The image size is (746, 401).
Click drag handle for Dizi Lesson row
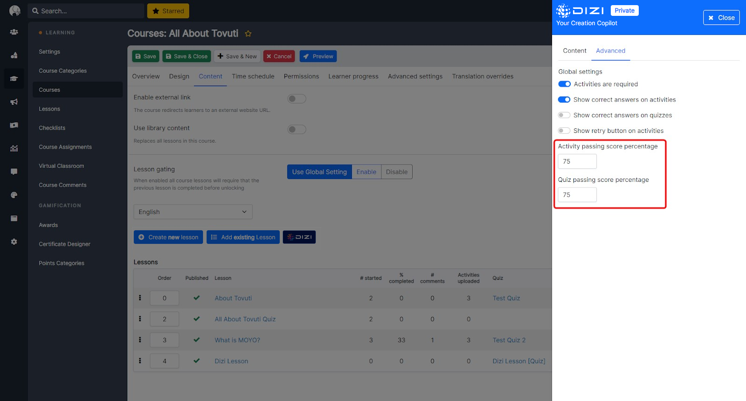point(140,361)
